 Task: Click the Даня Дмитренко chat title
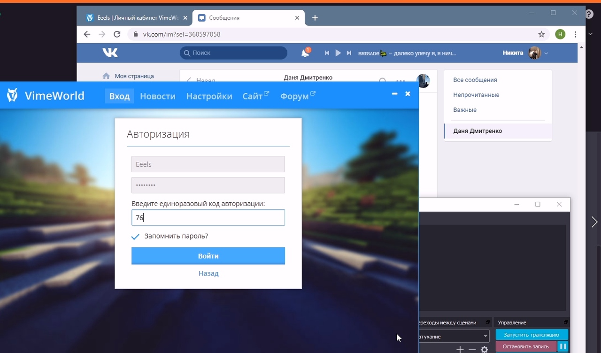(x=308, y=77)
